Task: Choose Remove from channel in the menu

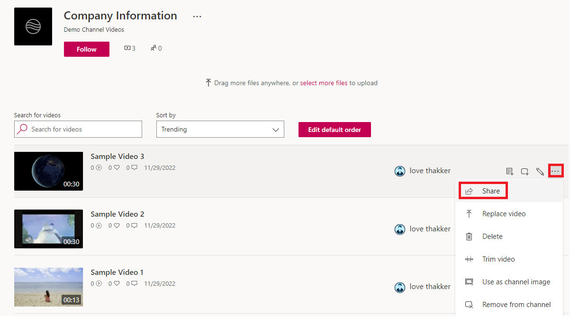Action: (x=516, y=304)
